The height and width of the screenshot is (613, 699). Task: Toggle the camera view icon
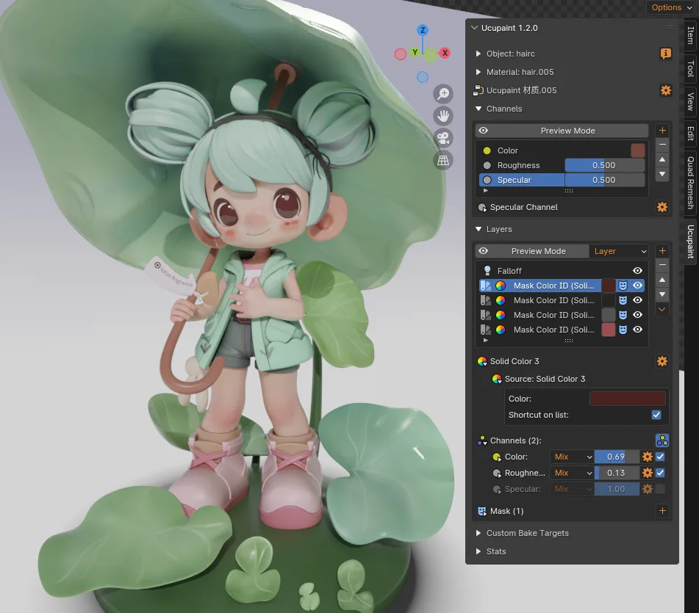(443, 138)
